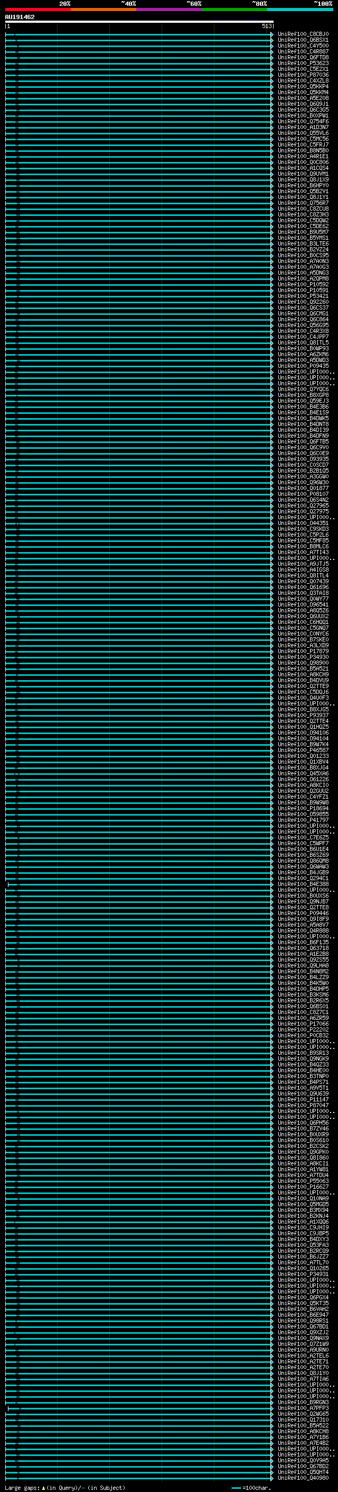Select label UniRef100_B3LTE6
The height and width of the screenshot is (1492, 338).
(303, 244)
